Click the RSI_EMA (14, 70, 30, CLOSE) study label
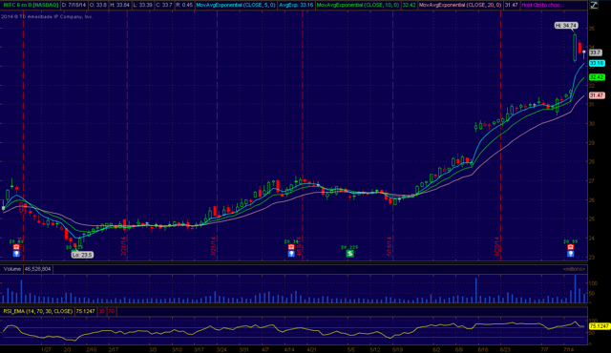 [38, 311]
